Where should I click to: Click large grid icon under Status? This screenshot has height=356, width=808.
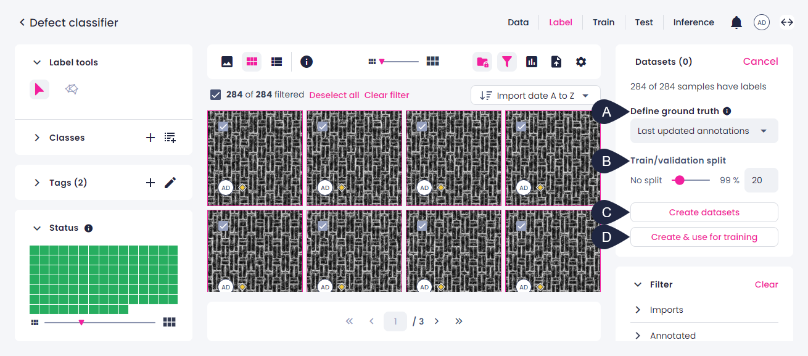click(x=170, y=322)
